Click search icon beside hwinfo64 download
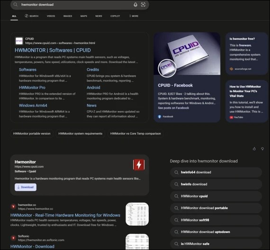This screenshot has width=270, height=250. pyautogui.click(x=176, y=172)
